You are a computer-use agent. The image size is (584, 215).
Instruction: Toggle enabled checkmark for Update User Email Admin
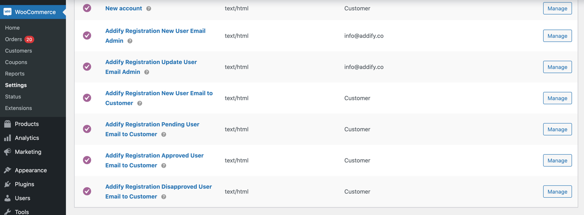[87, 66]
